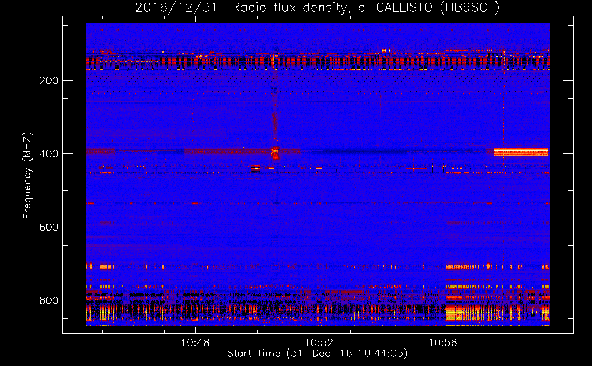Viewport: 592px width, 366px height.
Task: Click the 800 frequency tick label
Action: coord(49,300)
